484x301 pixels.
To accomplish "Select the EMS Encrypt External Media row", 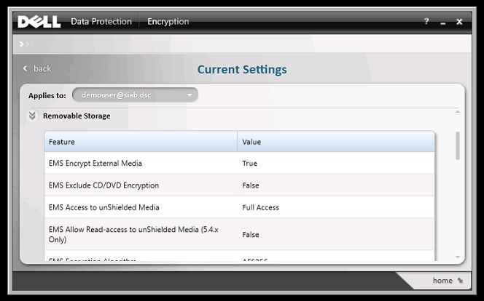I will (240, 163).
